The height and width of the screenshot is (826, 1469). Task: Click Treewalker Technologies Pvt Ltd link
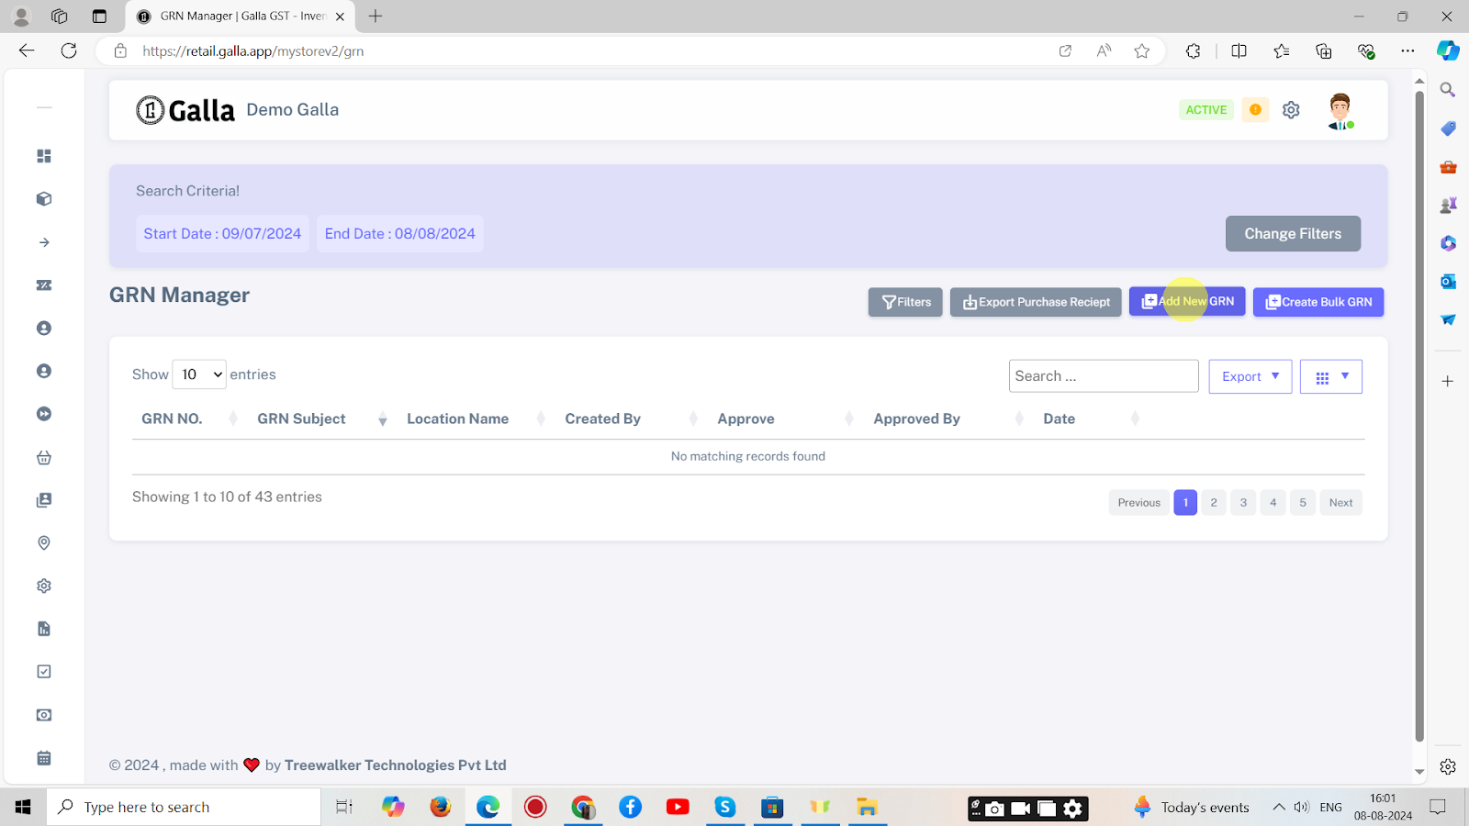[396, 765]
